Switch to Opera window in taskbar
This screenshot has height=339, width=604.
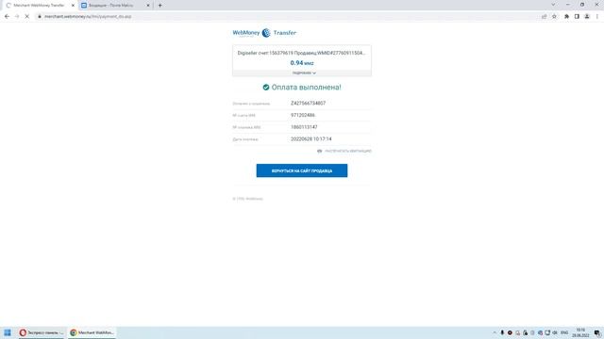[x=42, y=332]
